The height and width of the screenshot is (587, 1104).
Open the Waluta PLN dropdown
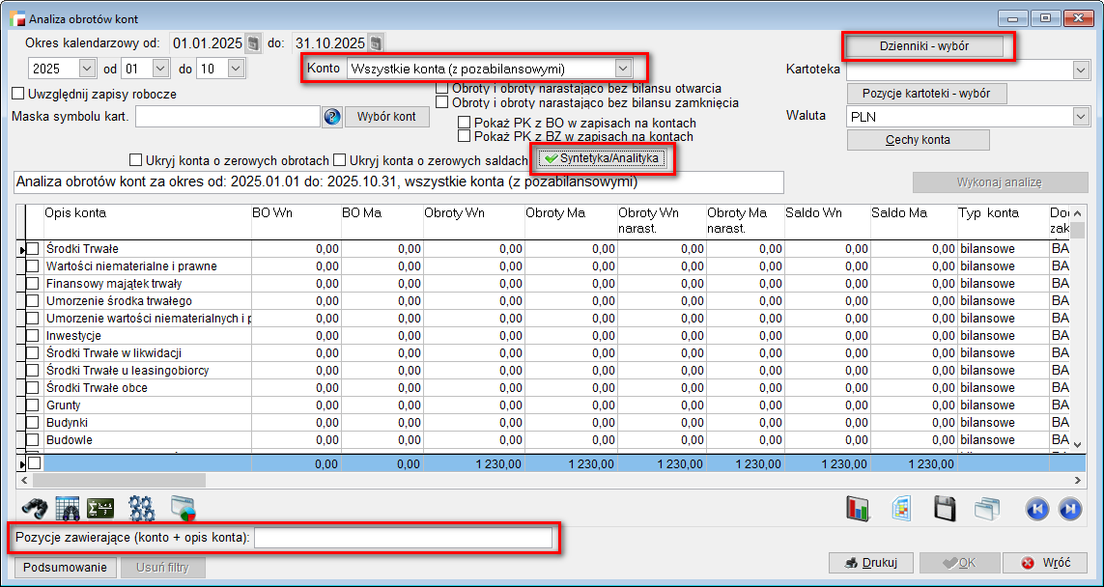[1080, 116]
